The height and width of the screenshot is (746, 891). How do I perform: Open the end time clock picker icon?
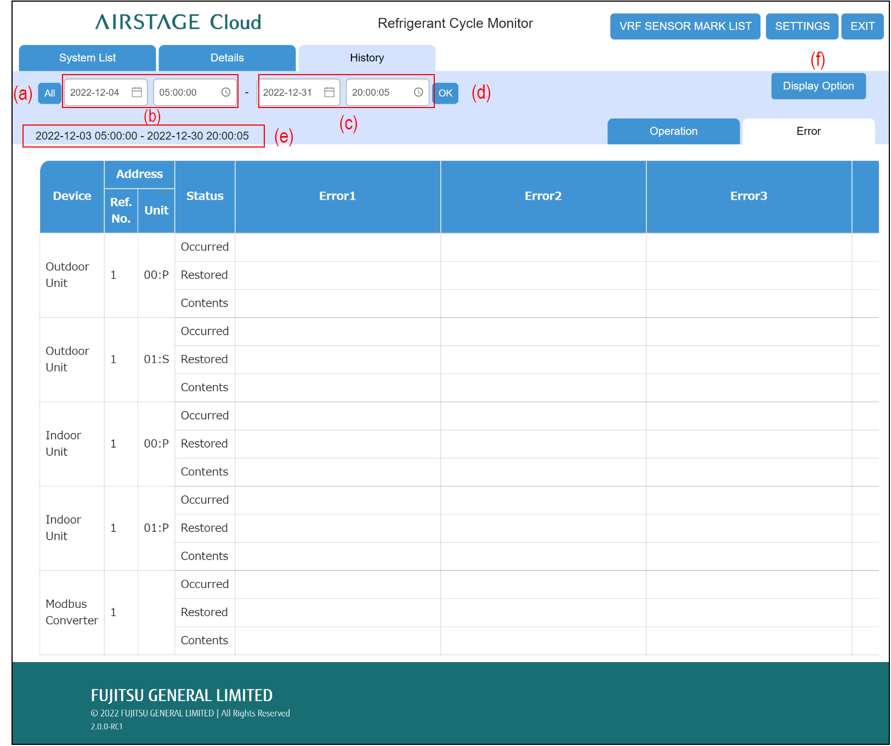418,92
